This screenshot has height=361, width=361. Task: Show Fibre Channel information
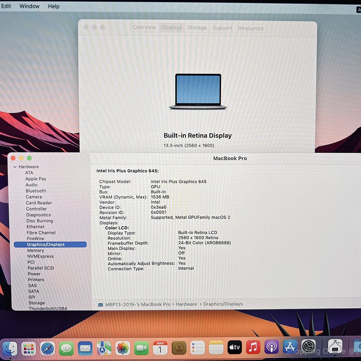[x=41, y=233]
